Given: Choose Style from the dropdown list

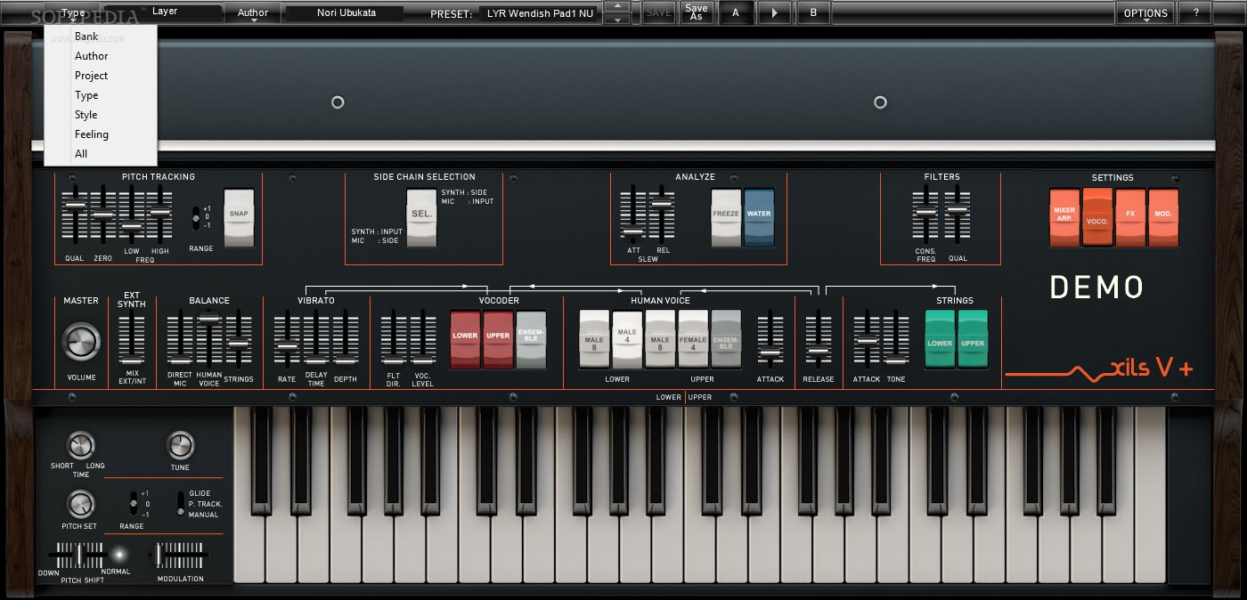Looking at the screenshot, I should tap(101, 115).
